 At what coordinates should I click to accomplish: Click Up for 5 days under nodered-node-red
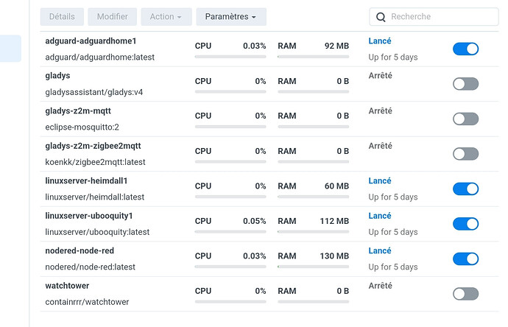pyautogui.click(x=393, y=267)
